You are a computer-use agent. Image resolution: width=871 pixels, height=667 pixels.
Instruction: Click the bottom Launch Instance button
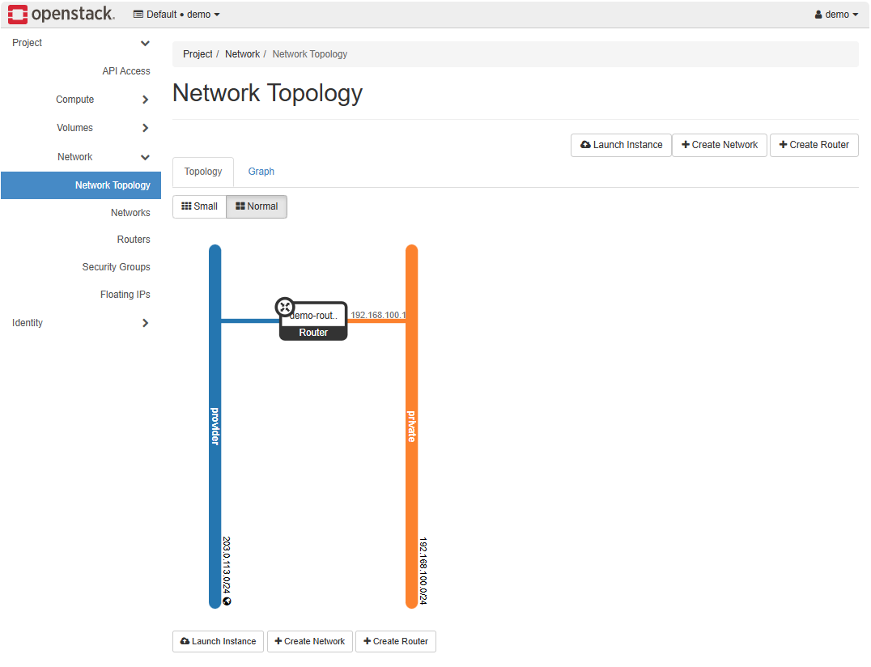click(218, 641)
